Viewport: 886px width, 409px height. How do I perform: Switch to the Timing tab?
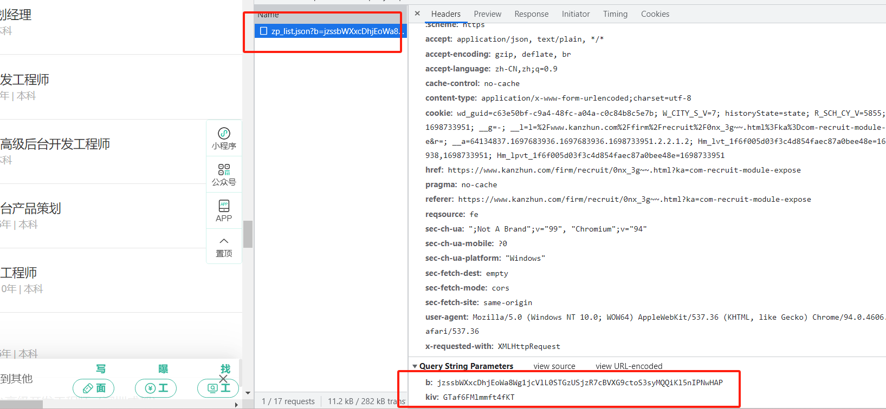pyautogui.click(x=615, y=14)
